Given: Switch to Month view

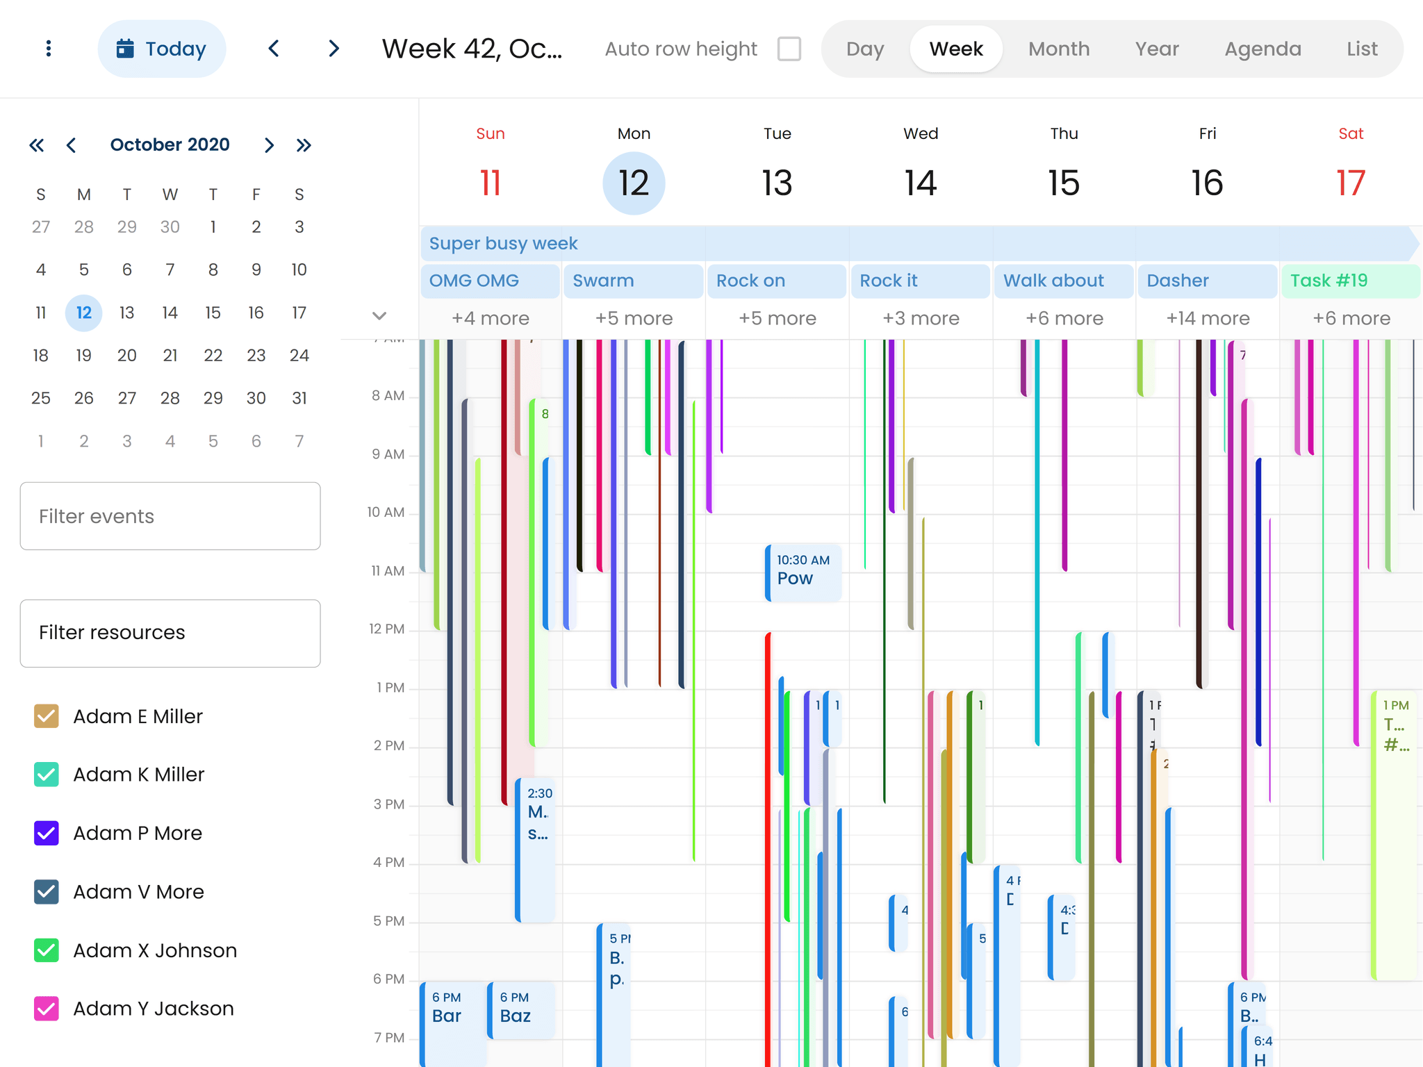Looking at the screenshot, I should (x=1059, y=49).
